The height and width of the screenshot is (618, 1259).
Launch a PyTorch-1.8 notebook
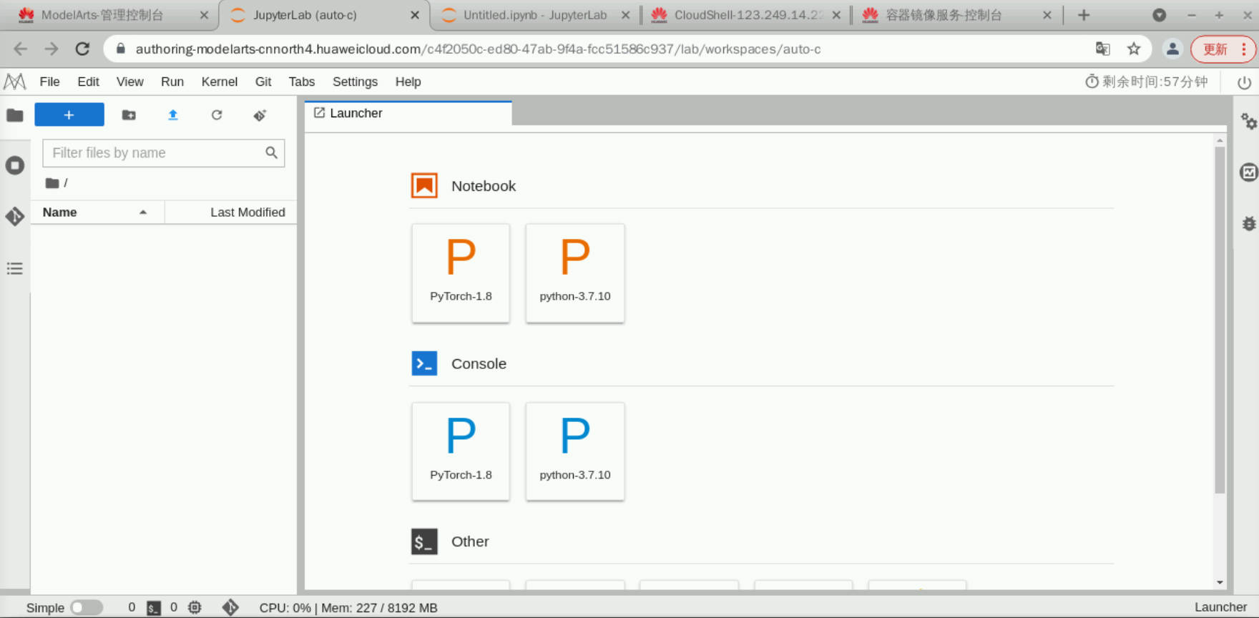click(461, 273)
